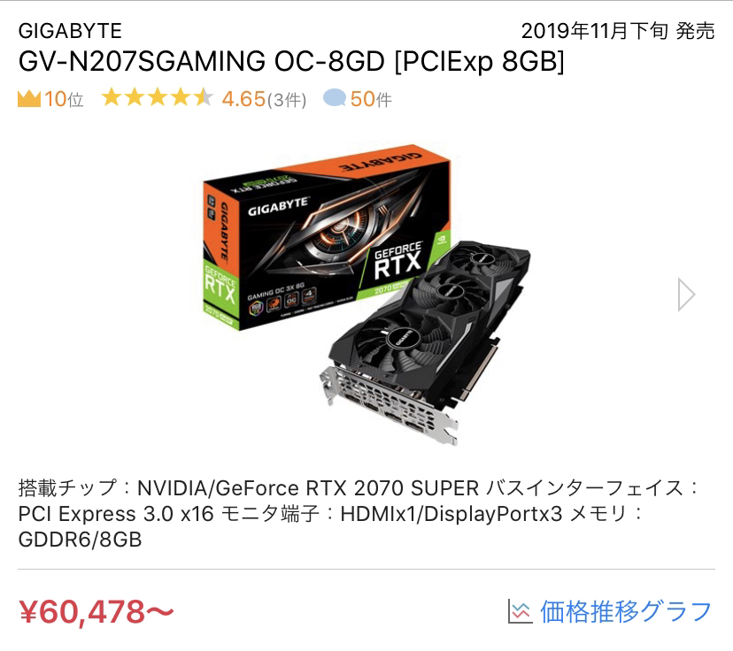Image resolution: width=733 pixels, height=651 pixels.
Task: Click the 4.65 rating score
Action: [243, 99]
